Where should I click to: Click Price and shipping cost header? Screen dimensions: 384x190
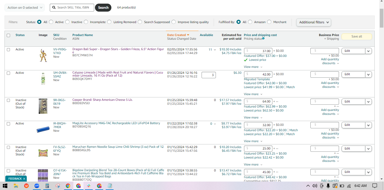tap(260, 35)
